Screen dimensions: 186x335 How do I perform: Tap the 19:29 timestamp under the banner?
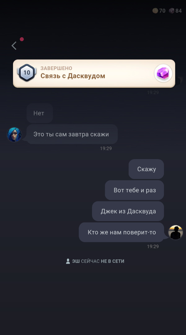(153, 92)
